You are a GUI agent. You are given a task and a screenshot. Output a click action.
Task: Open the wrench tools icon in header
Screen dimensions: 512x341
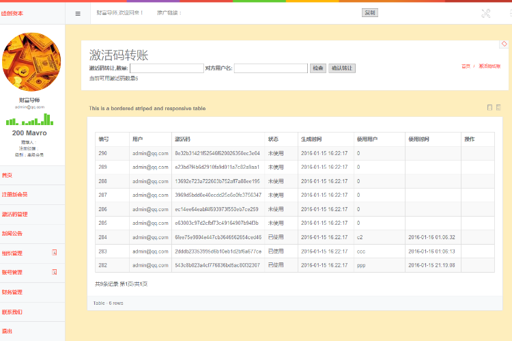[486, 13]
